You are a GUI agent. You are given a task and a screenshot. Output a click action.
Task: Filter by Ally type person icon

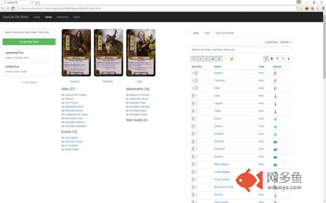coord(272,59)
